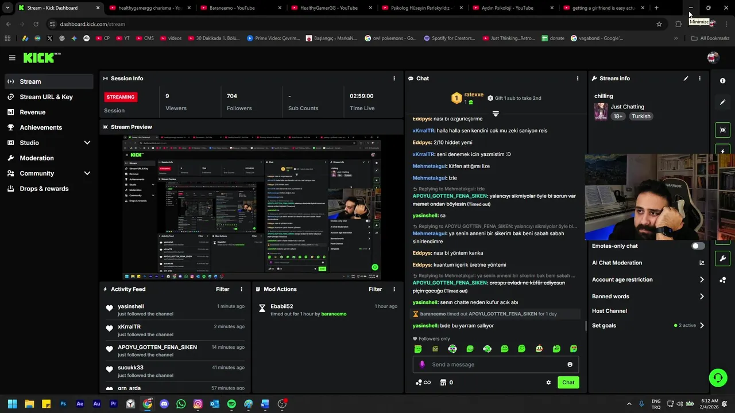Screen dimensions: 735x413
Task: Edit Stream info with pencil icon
Action: (686, 79)
